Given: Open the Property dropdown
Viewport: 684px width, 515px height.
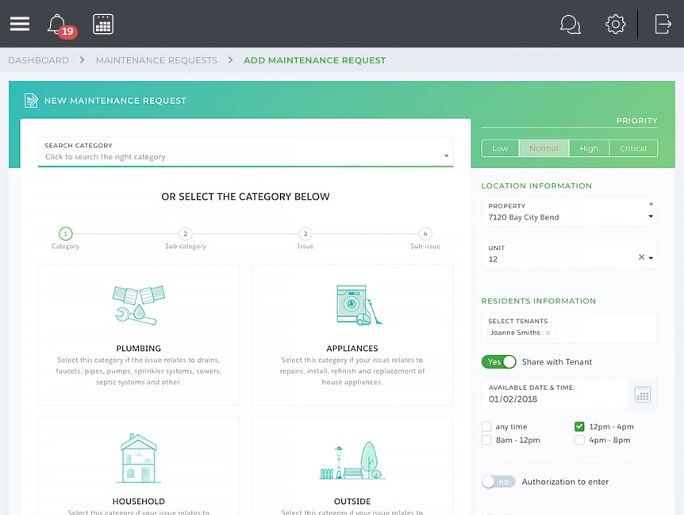Looking at the screenshot, I should [651, 216].
